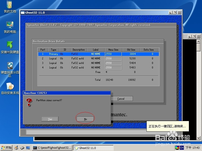Select partition 3 Logical type cell
The height and width of the screenshot is (151, 202).
pyautogui.click(x=53, y=63)
